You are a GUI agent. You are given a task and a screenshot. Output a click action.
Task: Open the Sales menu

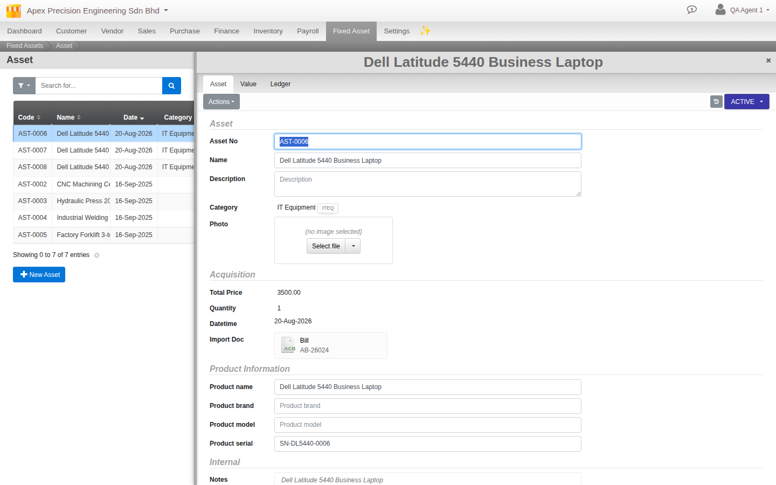coord(147,31)
